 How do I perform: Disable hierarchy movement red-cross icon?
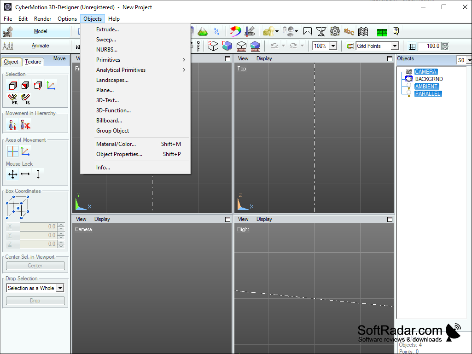pos(25,125)
